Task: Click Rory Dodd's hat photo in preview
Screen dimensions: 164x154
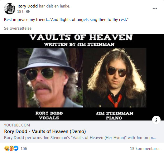Action: click(x=50, y=78)
